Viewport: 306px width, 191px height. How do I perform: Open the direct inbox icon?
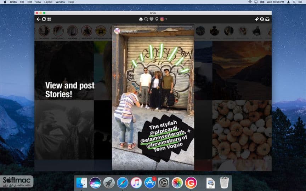coord(267,19)
